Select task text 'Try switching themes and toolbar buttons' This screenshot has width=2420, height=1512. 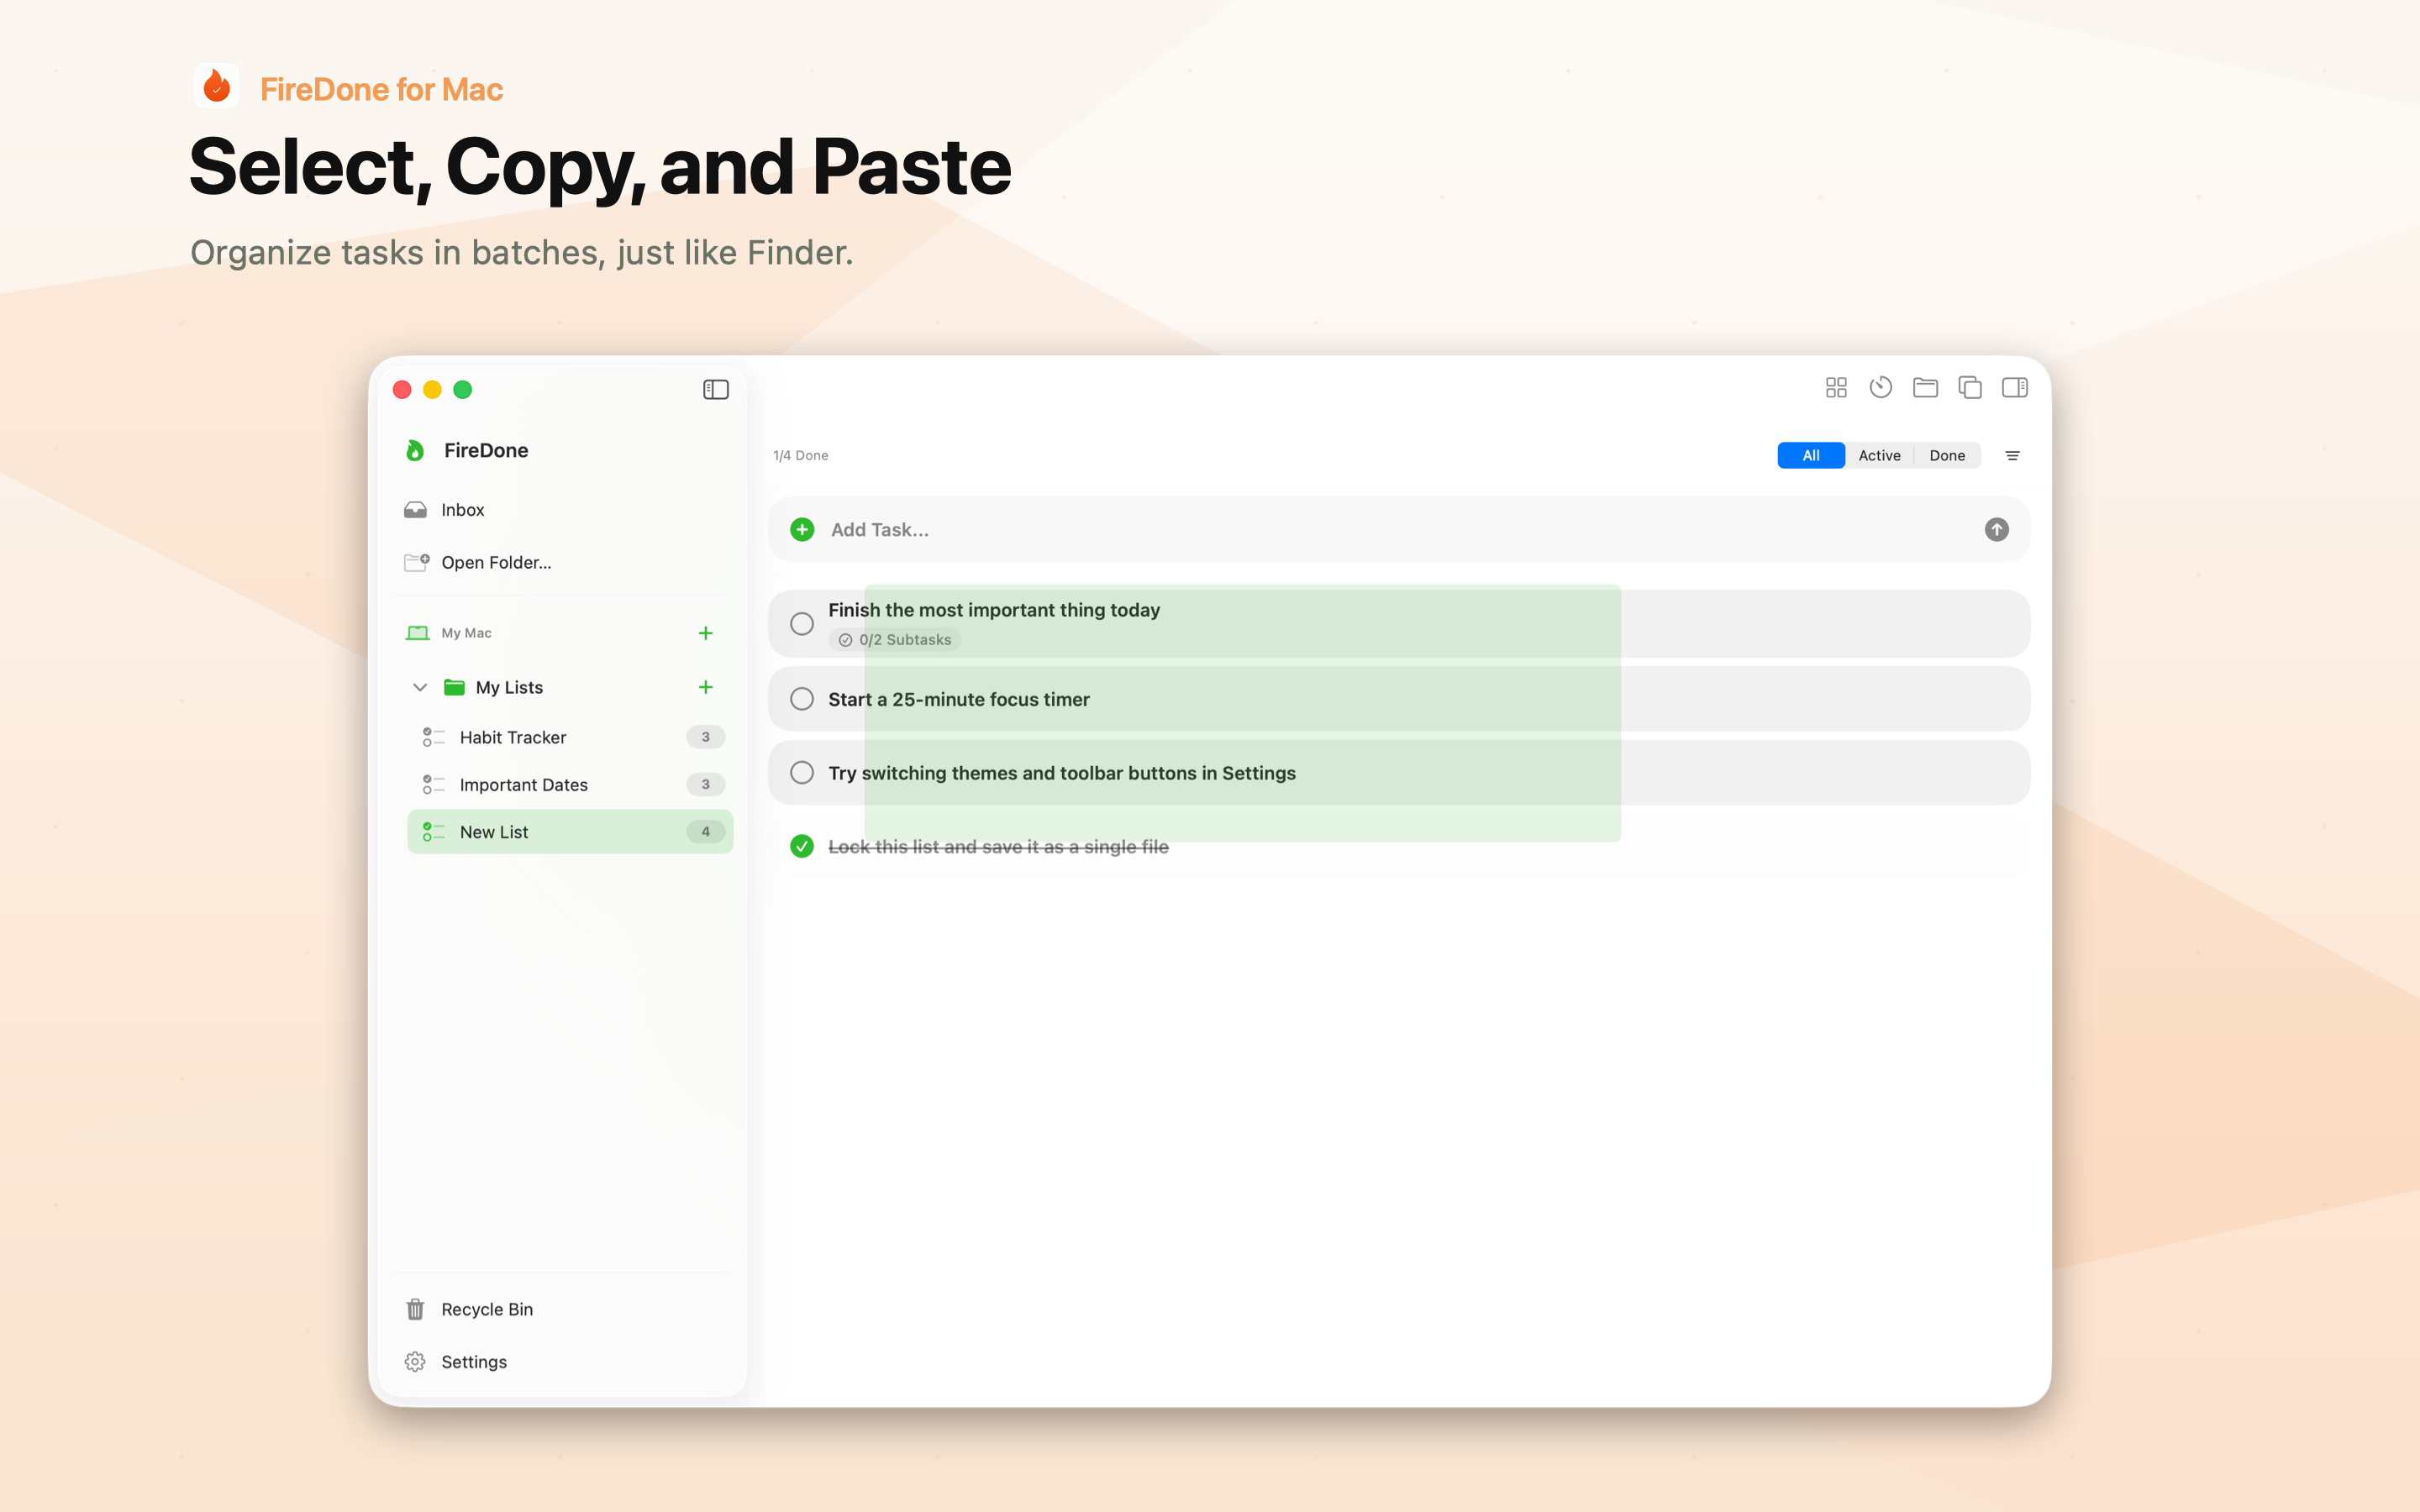1062,773
